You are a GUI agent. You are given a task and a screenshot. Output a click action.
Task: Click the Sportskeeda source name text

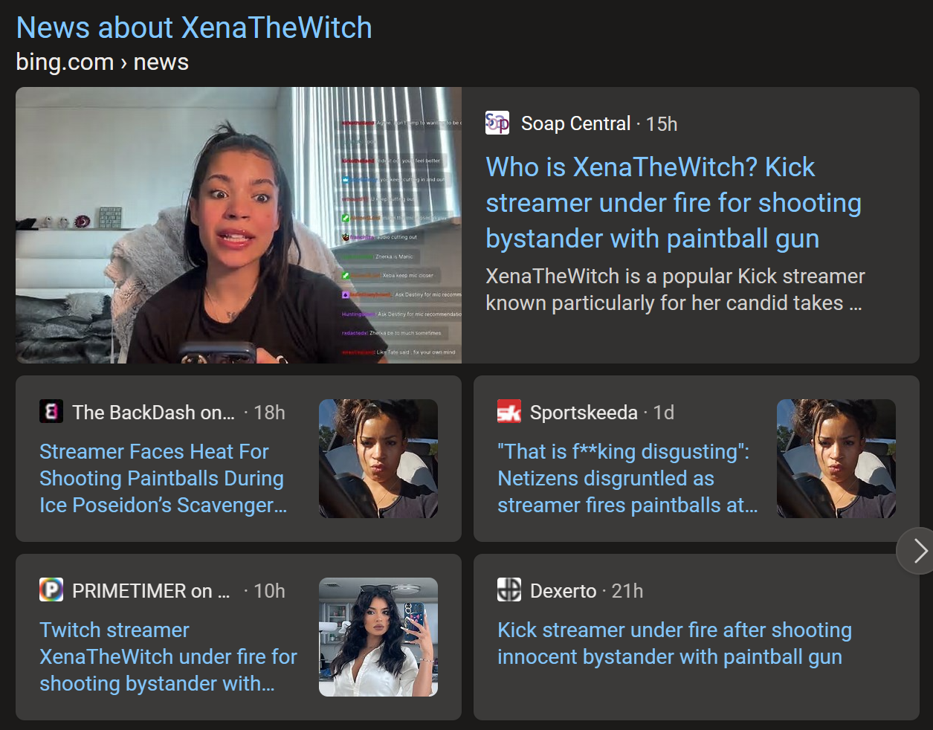(584, 413)
